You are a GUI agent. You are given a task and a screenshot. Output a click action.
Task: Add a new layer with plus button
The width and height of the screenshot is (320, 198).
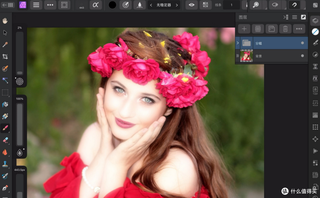coord(244,29)
